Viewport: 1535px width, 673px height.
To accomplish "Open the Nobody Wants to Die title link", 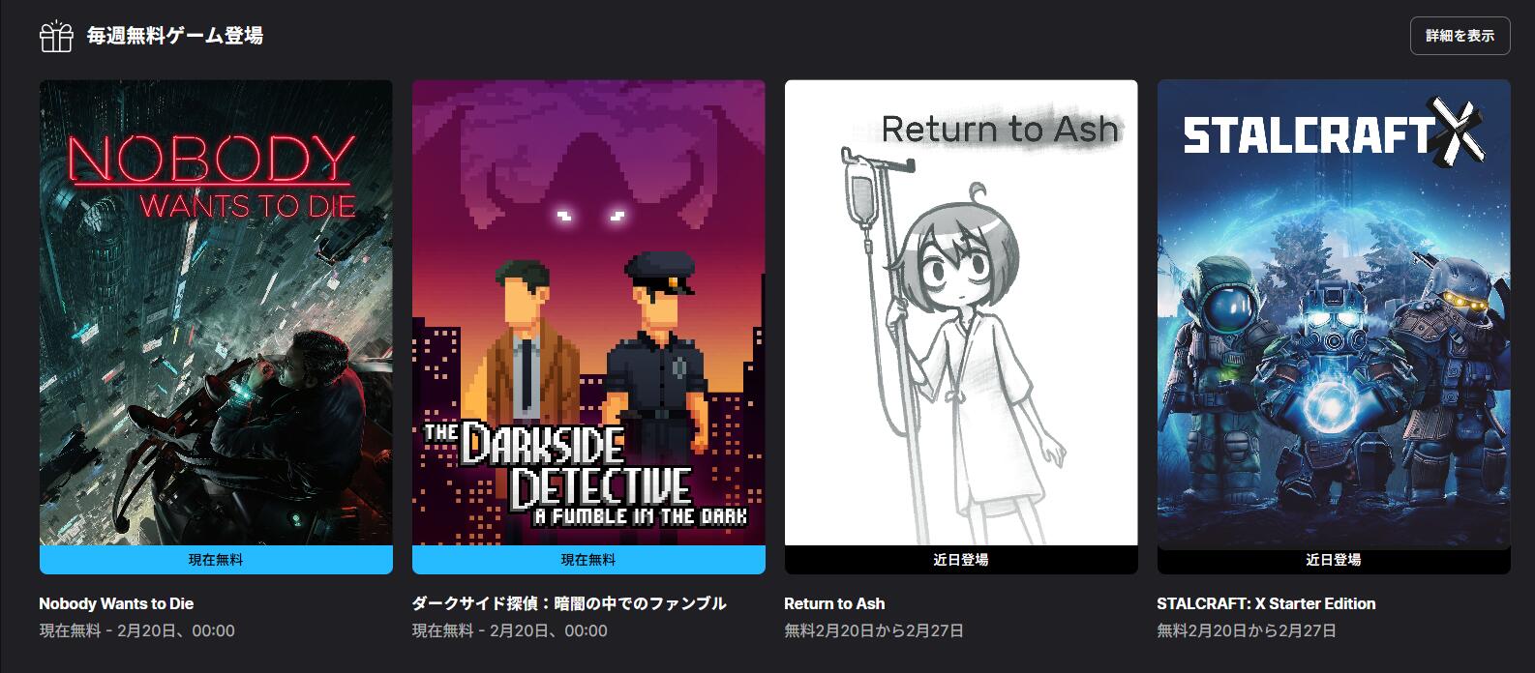I will 116,603.
